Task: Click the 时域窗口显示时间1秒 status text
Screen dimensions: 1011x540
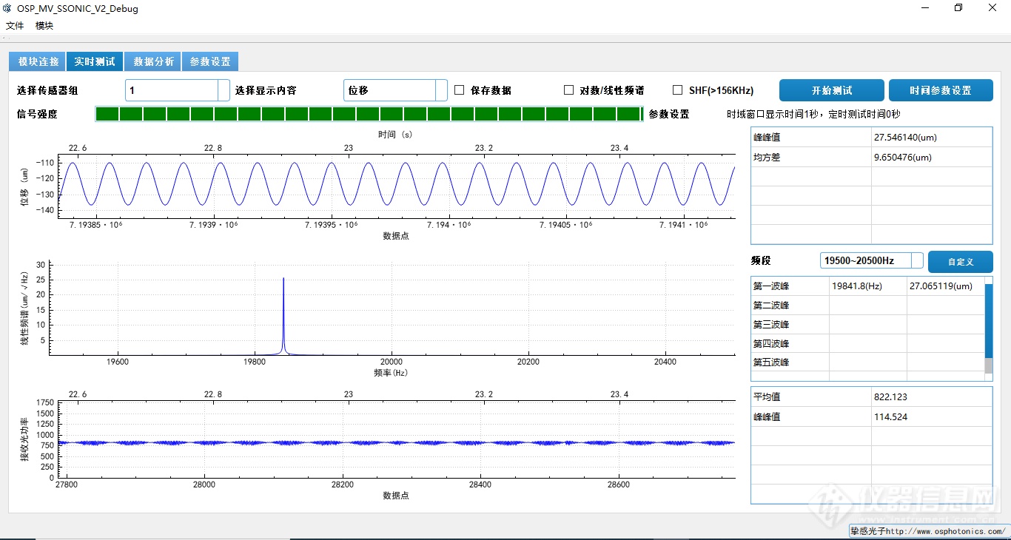Action: (x=813, y=114)
